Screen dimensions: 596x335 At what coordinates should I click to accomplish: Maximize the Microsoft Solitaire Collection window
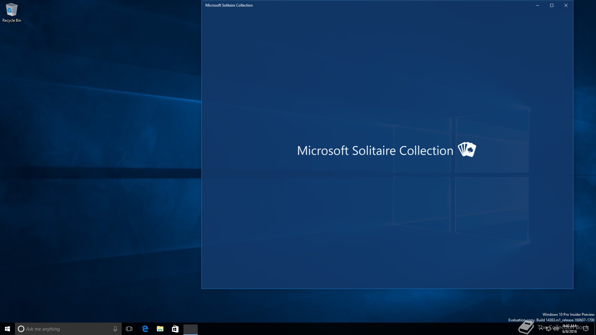pos(552,5)
